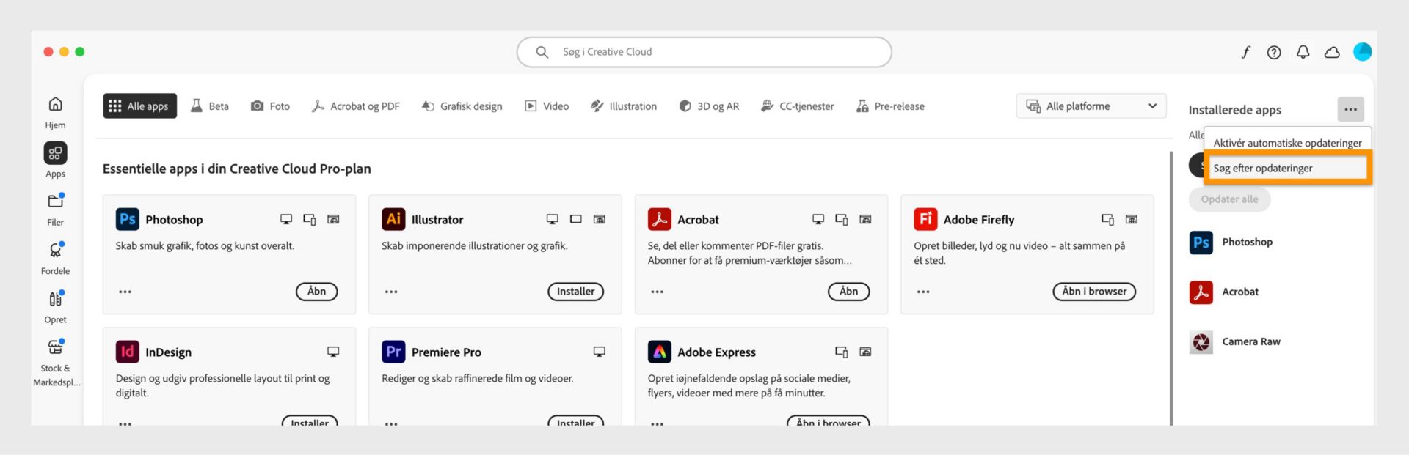Click the Adobe Firefly Fi icon

tap(925, 219)
